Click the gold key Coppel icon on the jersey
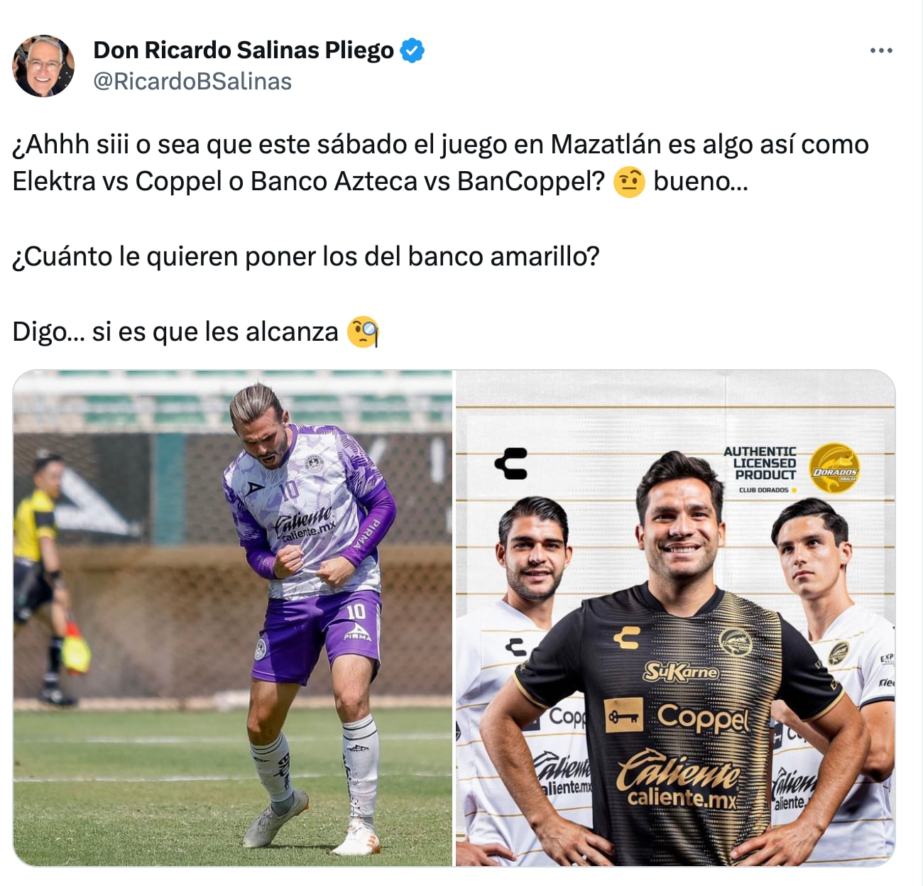 623,716
